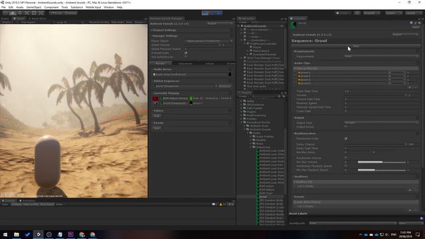Select the Rotate tool in toolbar

tap(20, 13)
